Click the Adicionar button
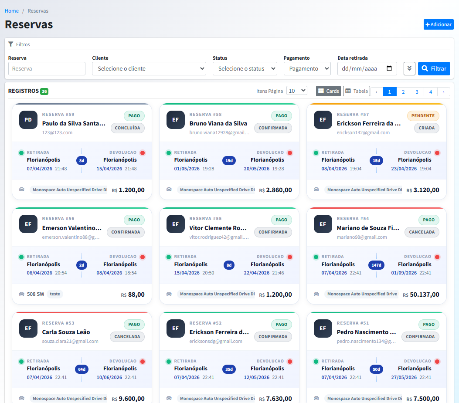 438,24
